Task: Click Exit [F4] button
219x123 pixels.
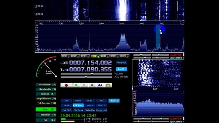Action: pyautogui.click(x=46, y=120)
